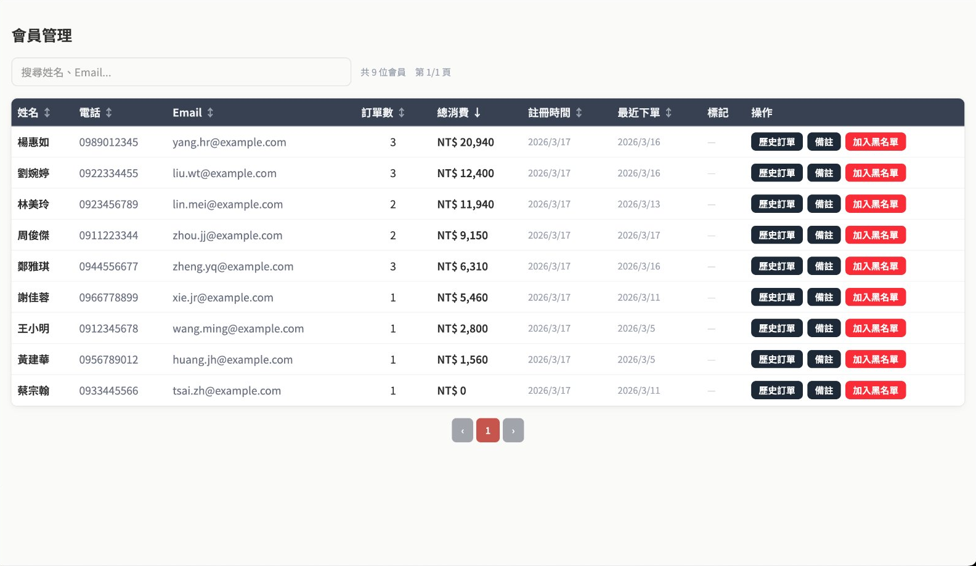View 歷史訂單 for 周俊傑
The width and height of the screenshot is (976, 566).
[x=776, y=235]
